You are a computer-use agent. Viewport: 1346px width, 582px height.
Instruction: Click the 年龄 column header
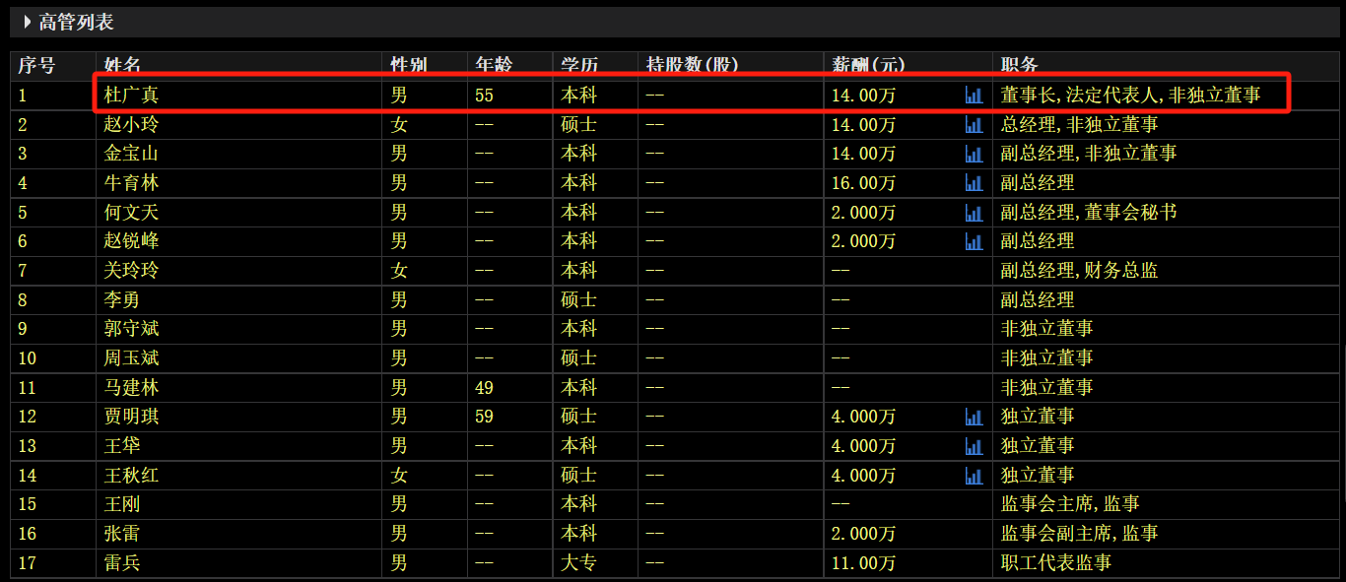pyautogui.click(x=494, y=66)
